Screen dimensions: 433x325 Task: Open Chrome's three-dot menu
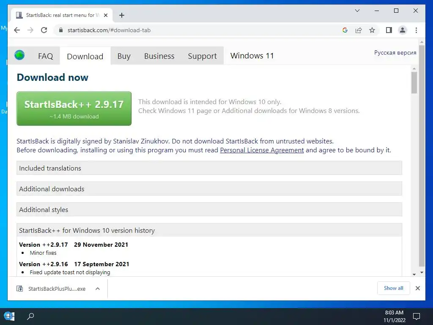(416, 30)
